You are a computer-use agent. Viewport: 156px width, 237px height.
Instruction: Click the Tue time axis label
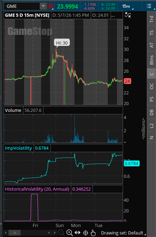[99, 225]
